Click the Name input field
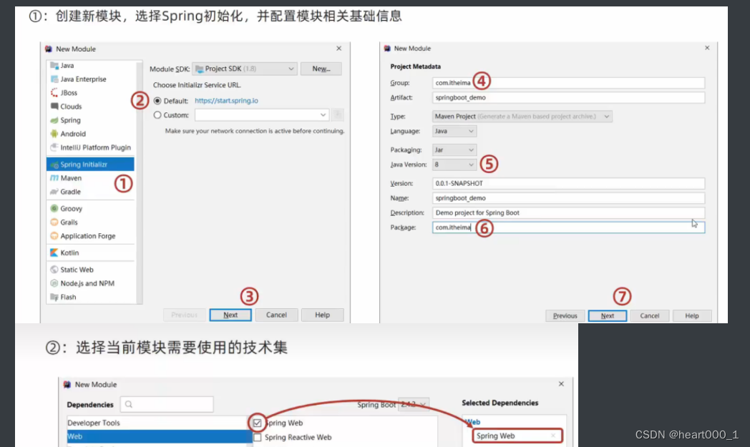The height and width of the screenshot is (447, 750). (568, 198)
